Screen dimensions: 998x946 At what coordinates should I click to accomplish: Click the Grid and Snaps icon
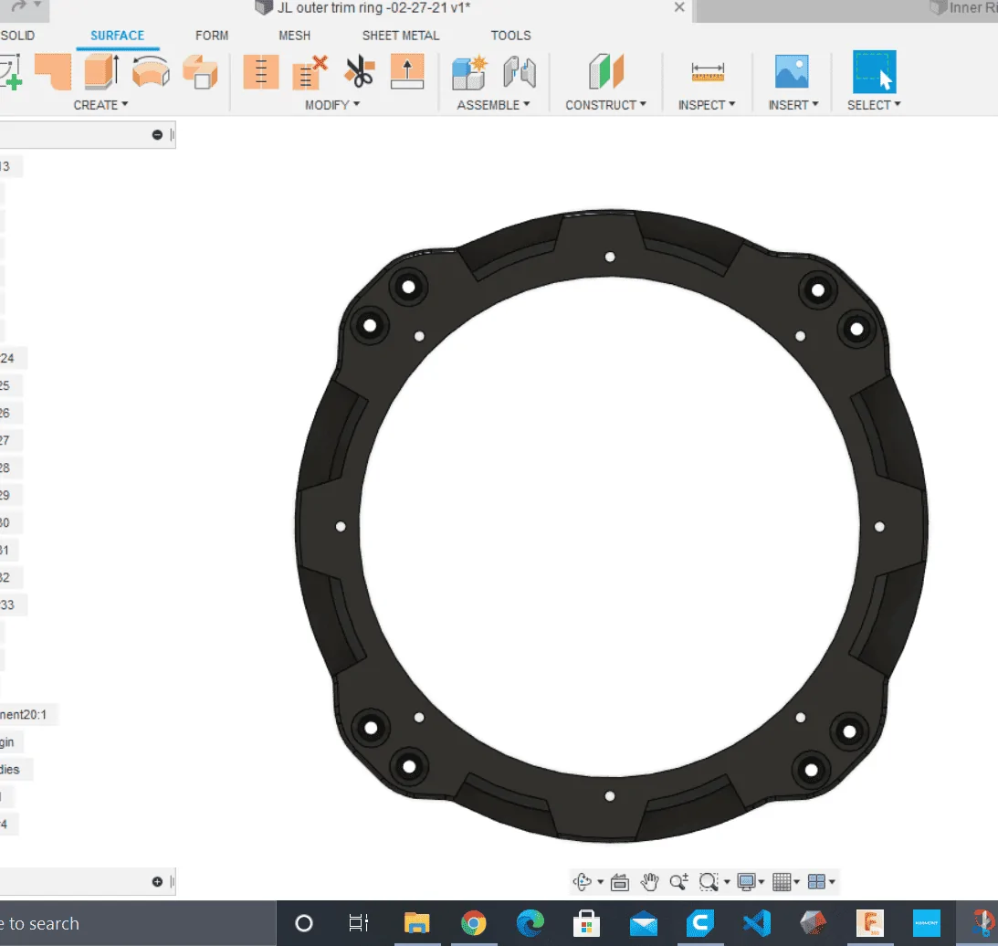coord(782,882)
